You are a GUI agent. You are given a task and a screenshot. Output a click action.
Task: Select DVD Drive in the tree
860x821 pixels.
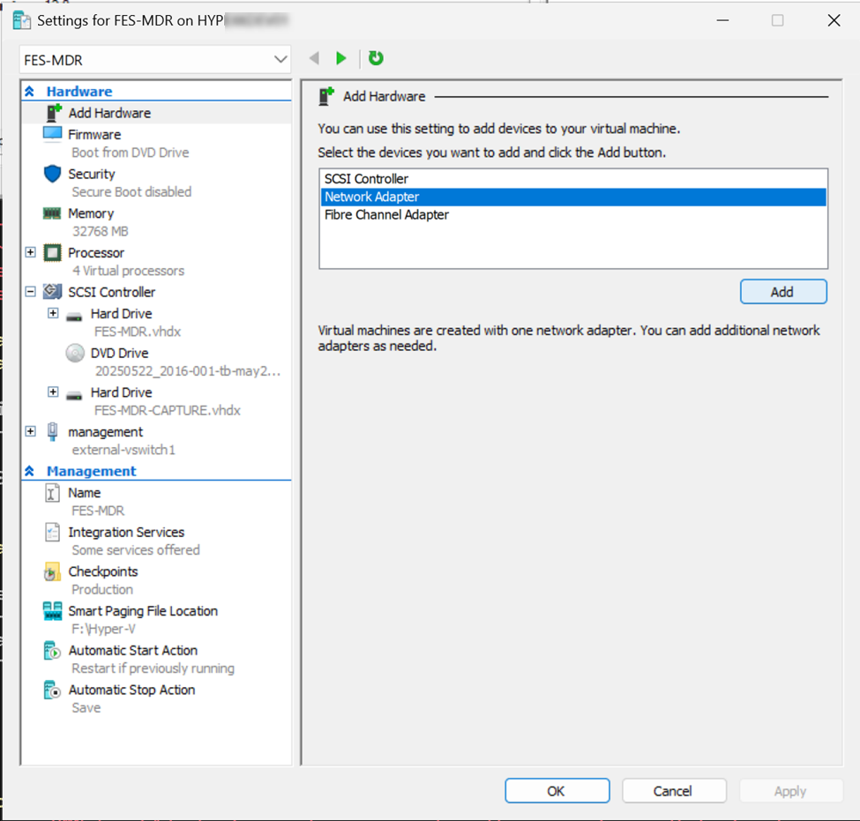coord(120,354)
